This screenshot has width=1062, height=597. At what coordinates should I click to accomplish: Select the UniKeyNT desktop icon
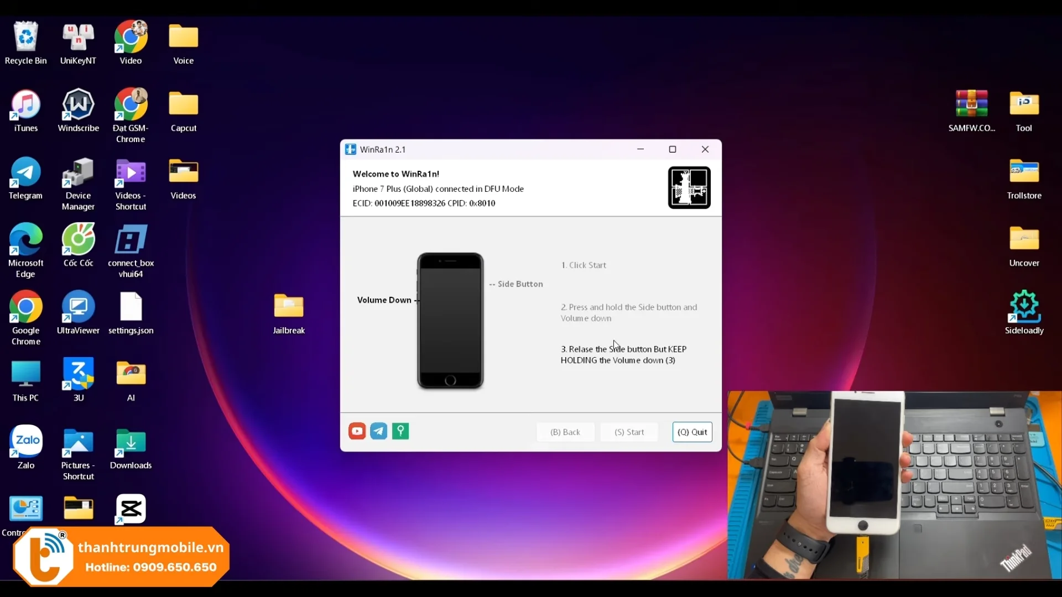(78, 43)
